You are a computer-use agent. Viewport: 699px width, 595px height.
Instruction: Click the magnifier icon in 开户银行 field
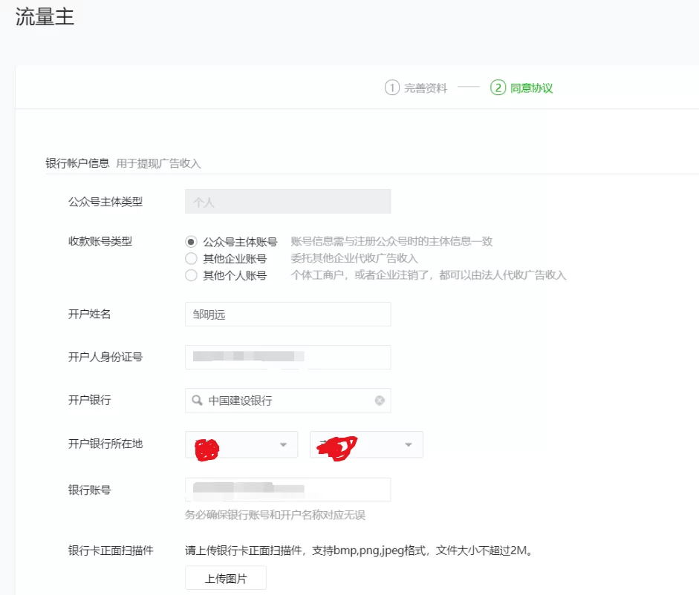[197, 401]
